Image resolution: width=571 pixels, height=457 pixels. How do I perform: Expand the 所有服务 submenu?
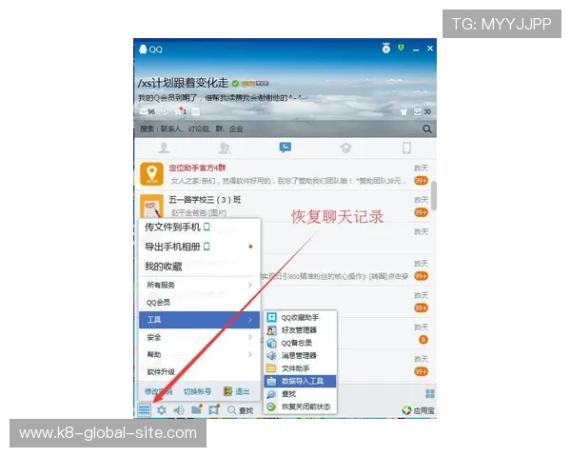tap(199, 285)
